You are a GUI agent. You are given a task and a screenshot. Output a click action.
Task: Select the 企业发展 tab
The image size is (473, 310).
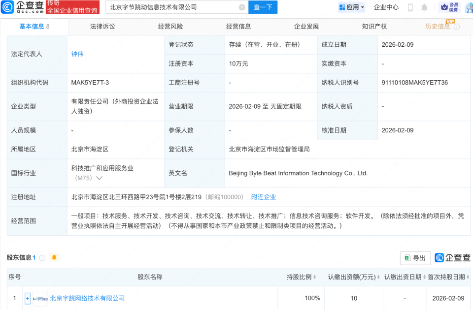coord(307,26)
